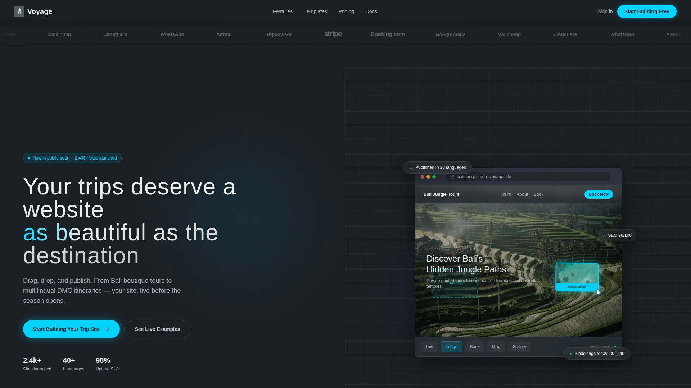Open the Features nav link

point(283,11)
